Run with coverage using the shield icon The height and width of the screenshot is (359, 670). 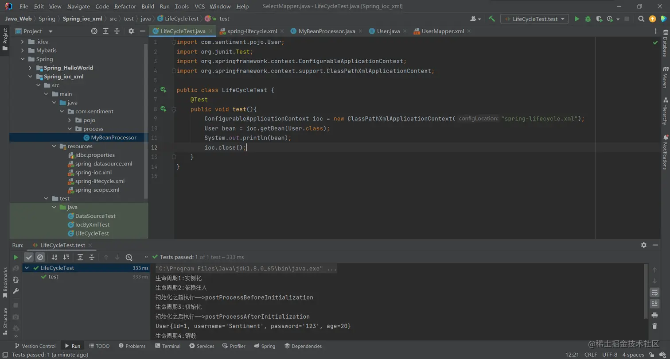point(599,19)
